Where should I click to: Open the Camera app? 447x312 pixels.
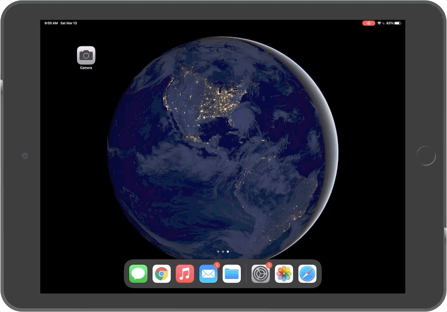[86, 55]
